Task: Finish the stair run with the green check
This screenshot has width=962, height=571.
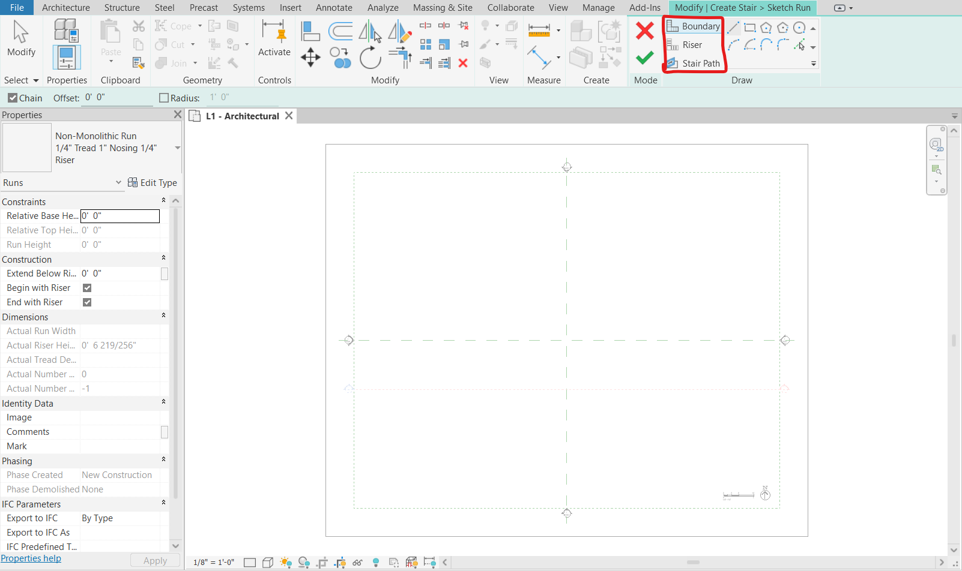Action: tap(644, 58)
